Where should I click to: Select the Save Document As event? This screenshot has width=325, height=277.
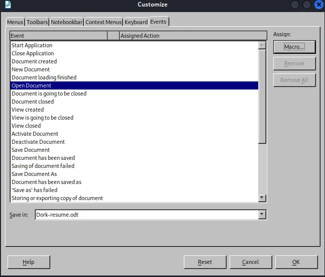[x=34, y=174]
